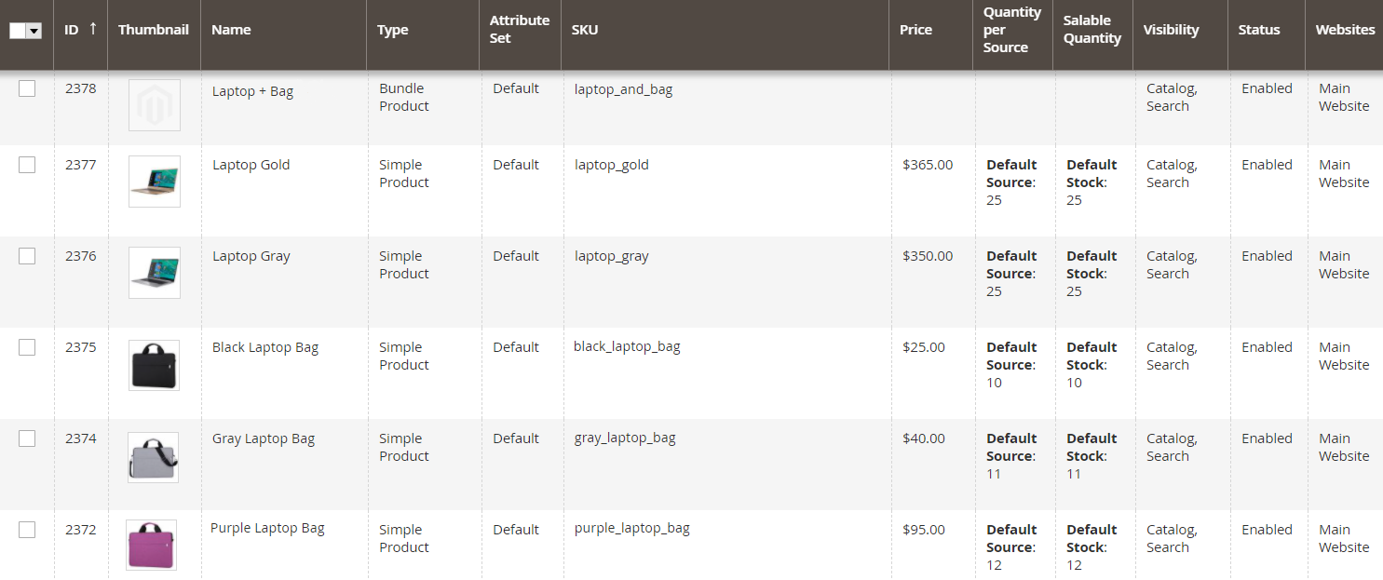Open the mass-select dropdown arrow in header
The height and width of the screenshot is (580, 1383).
click(34, 31)
